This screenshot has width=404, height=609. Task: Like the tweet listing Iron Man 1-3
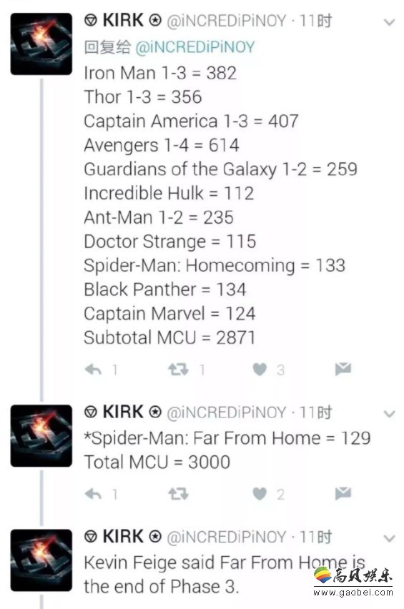[x=260, y=370]
